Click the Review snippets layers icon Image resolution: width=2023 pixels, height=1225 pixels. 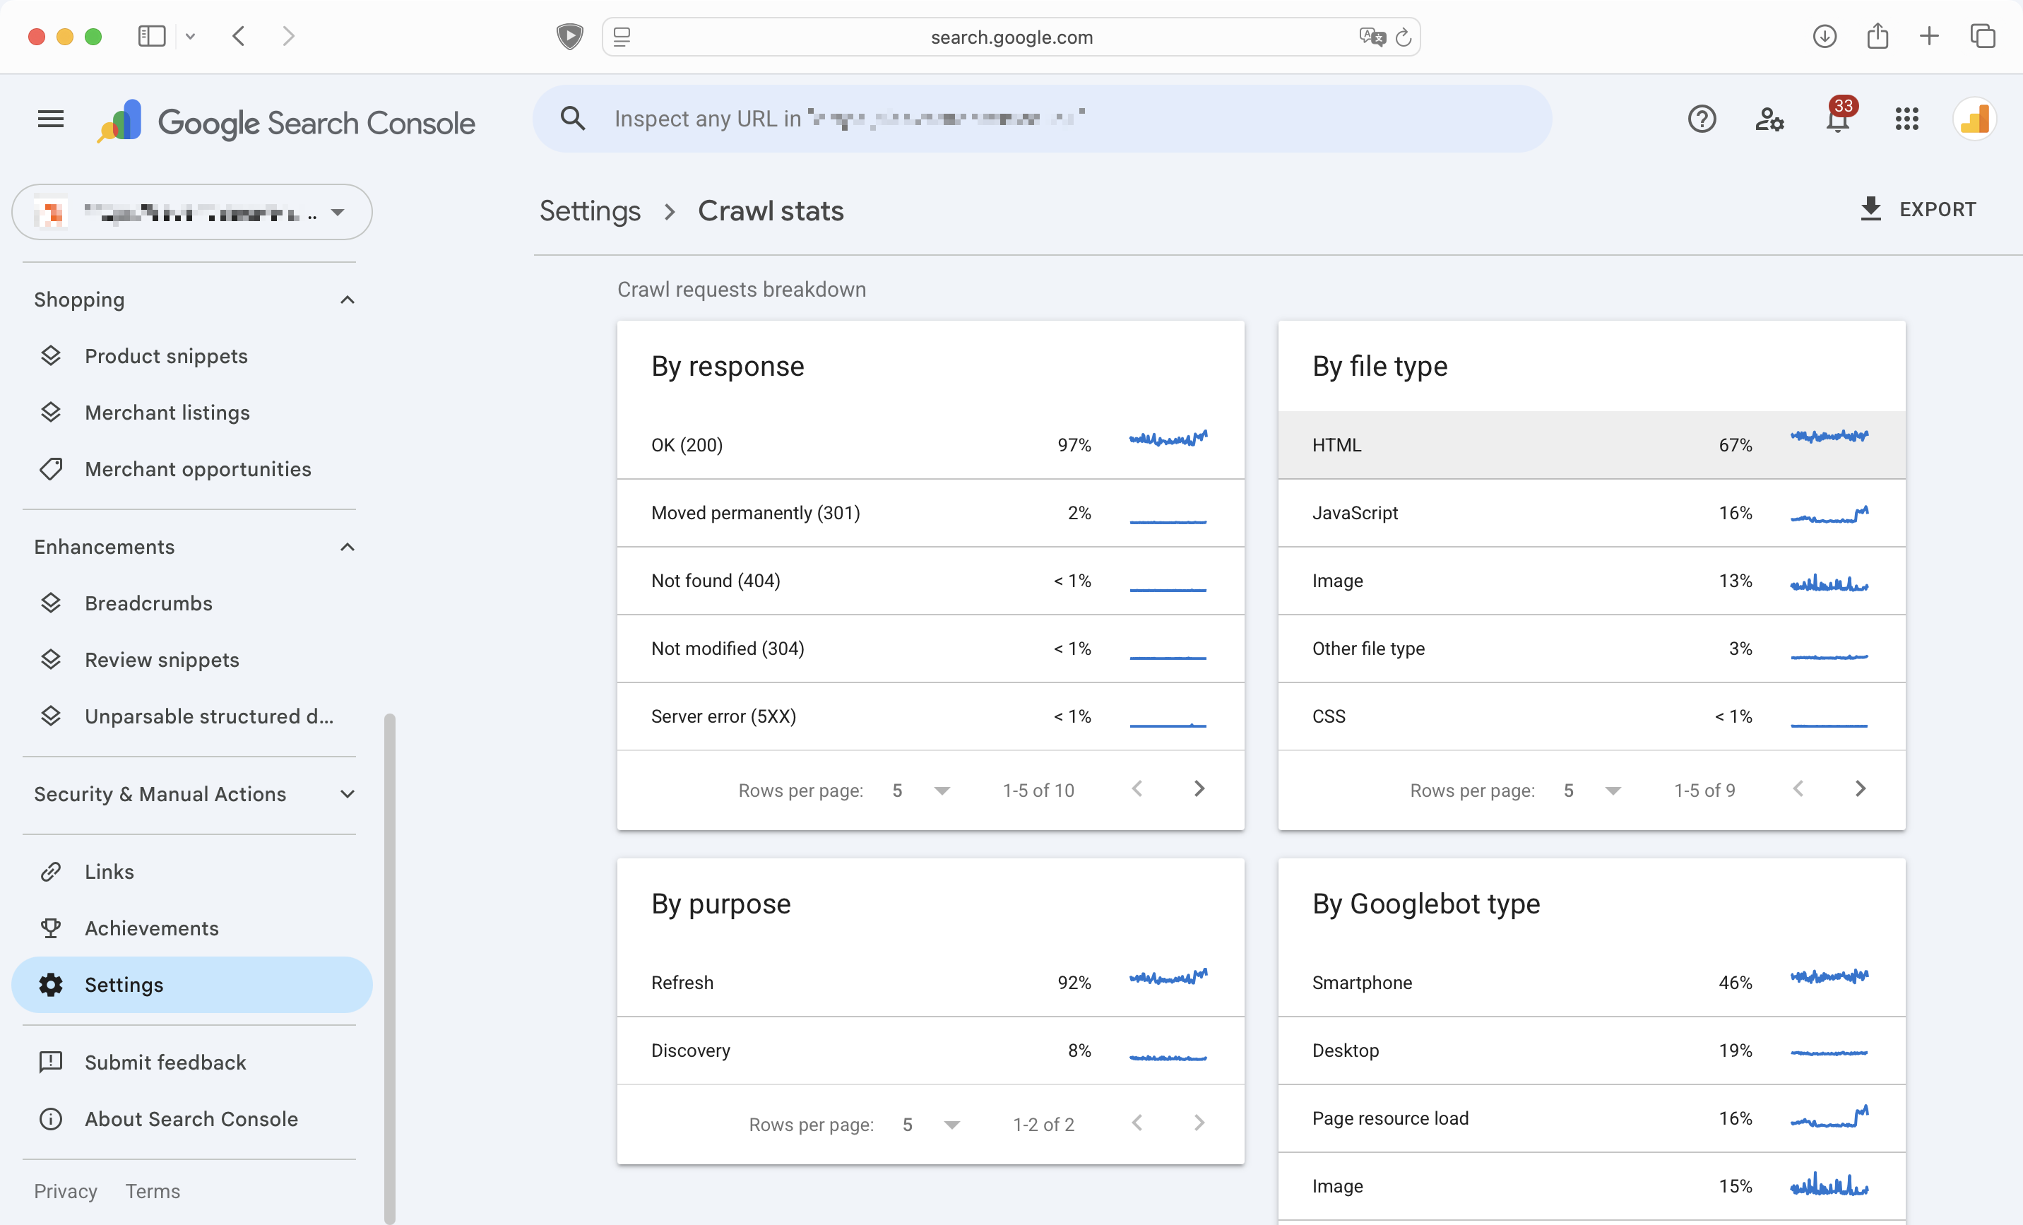[x=51, y=659]
